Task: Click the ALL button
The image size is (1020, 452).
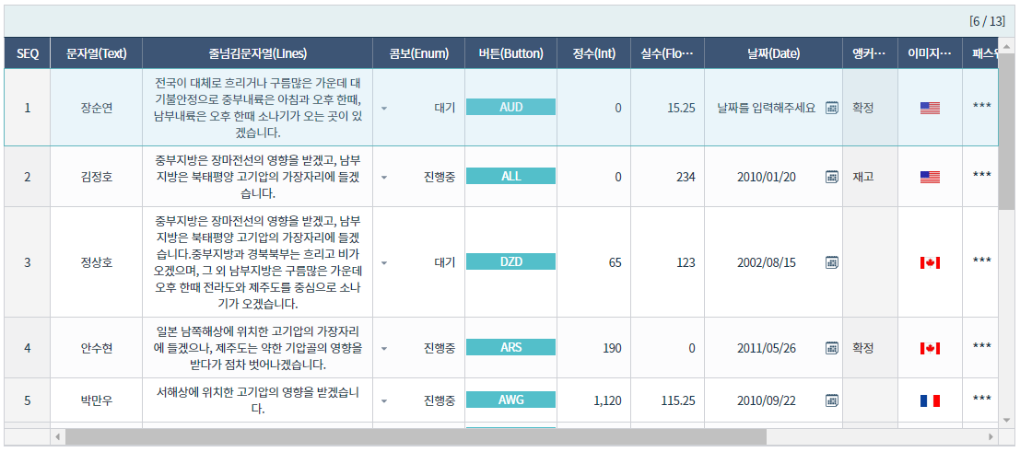Action: 510,176
